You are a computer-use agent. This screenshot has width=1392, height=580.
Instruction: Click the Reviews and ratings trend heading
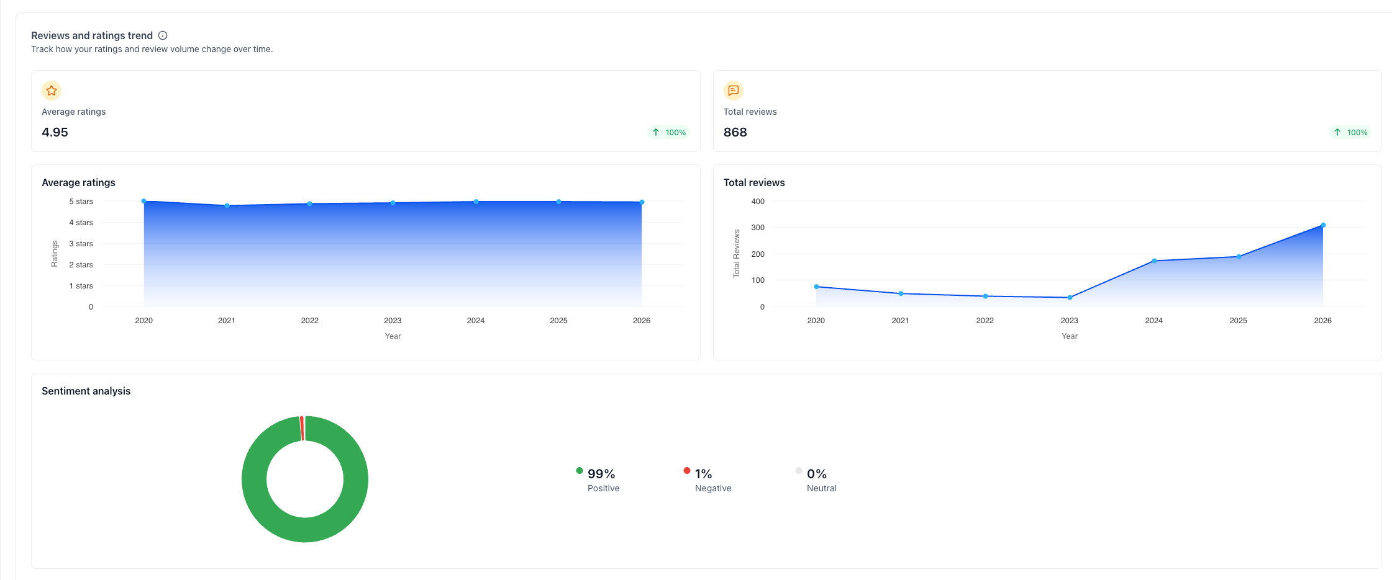(x=92, y=35)
